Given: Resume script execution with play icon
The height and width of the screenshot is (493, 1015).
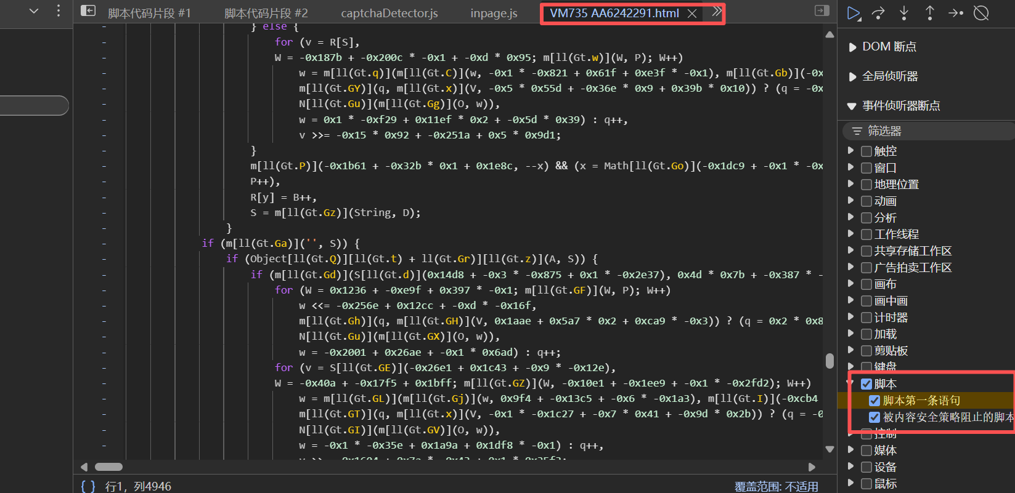Looking at the screenshot, I should 853,13.
